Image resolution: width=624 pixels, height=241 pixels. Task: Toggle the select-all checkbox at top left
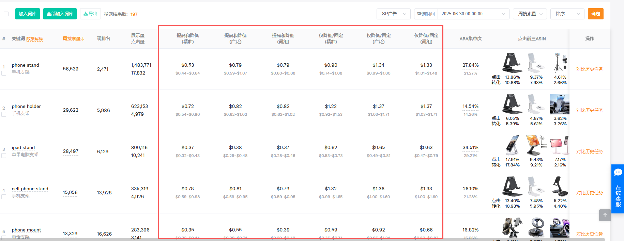click(6, 14)
